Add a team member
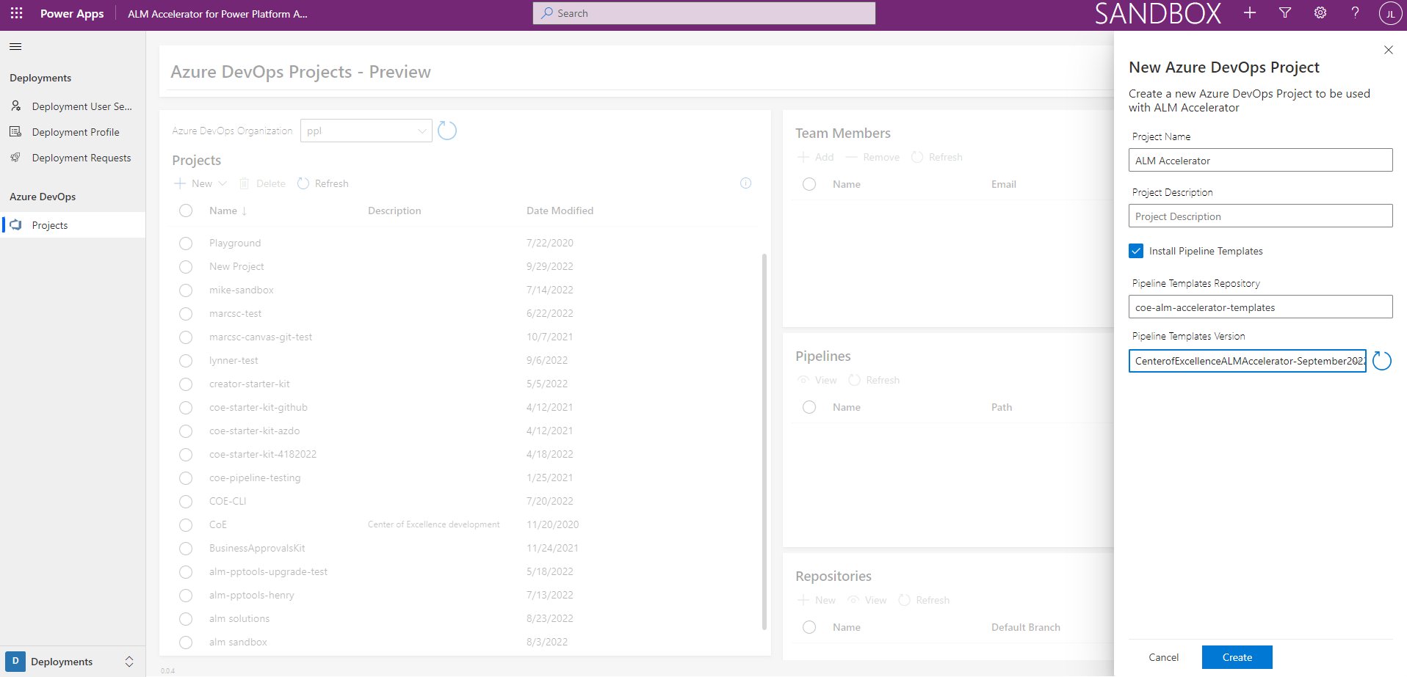 tap(816, 157)
